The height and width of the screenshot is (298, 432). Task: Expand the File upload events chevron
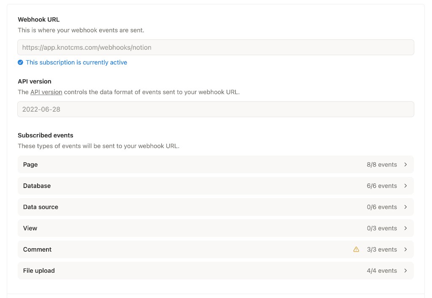[405, 271]
